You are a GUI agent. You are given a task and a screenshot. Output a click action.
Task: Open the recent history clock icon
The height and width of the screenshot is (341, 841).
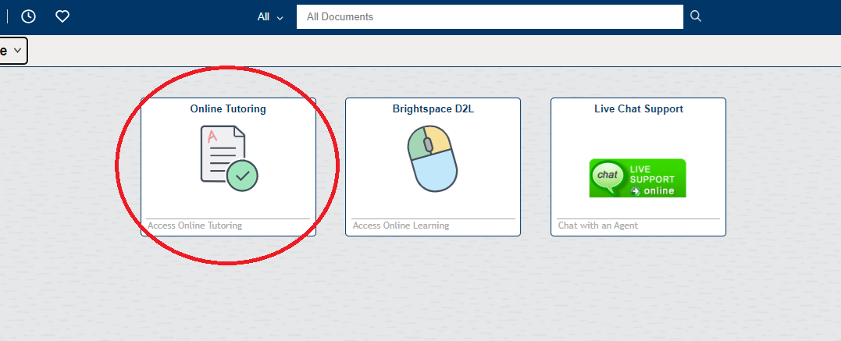(x=28, y=16)
